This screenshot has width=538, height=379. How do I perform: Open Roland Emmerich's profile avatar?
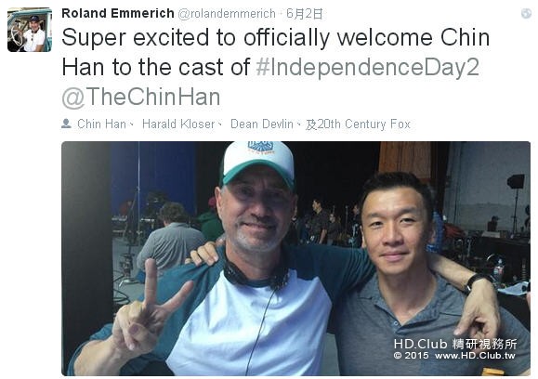(x=30, y=30)
